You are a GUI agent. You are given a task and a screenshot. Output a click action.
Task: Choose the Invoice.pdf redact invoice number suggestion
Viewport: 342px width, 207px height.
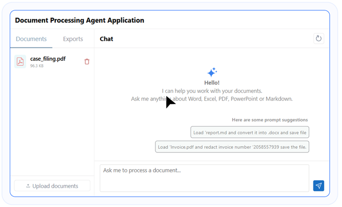232,147
